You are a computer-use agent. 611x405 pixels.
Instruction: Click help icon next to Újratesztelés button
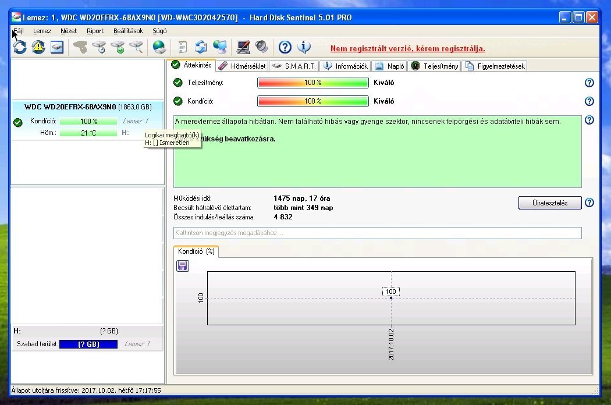point(589,202)
